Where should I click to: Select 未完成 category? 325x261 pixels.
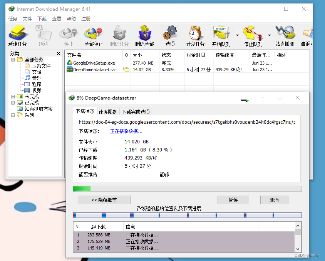click(x=32, y=96)
